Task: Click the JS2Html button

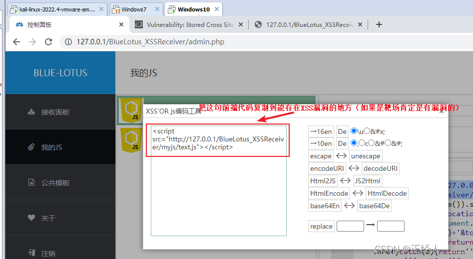Action: point(368,181)
